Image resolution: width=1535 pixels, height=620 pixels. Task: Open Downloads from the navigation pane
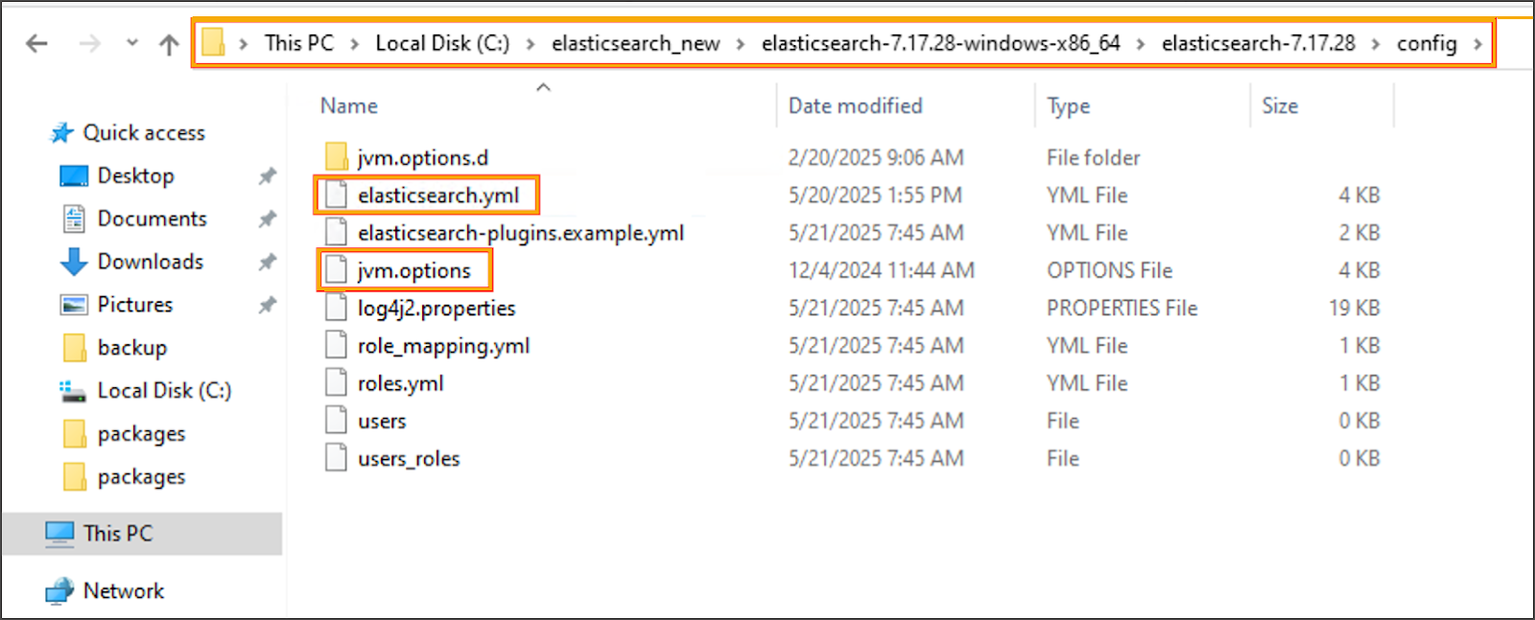pos(150,262)
